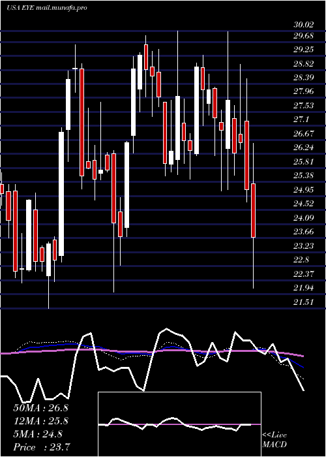Click the '12MA : 25.8' readout
The width and height of the screenshot is (326, 457).
coord(40,421)
